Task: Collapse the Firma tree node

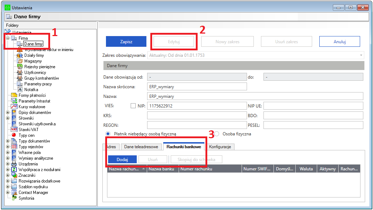Action: (8, 38)
